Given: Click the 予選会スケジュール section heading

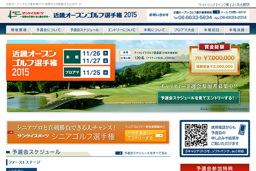Looking at the screenshot, I should click(36, 152).
